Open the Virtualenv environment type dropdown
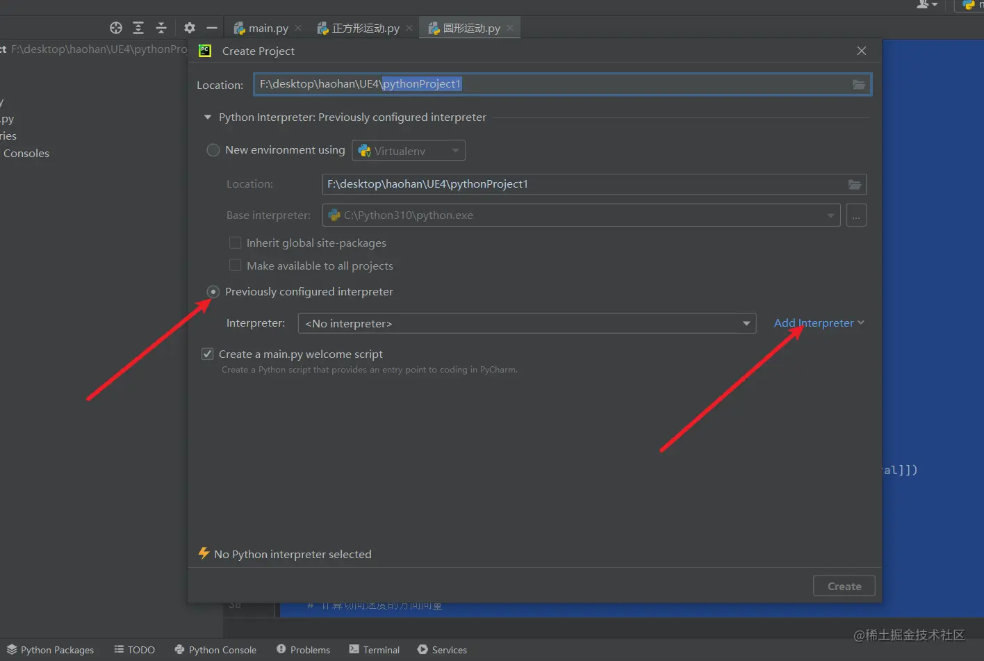This screenshot has width=984, height=661. click(409, 151)
